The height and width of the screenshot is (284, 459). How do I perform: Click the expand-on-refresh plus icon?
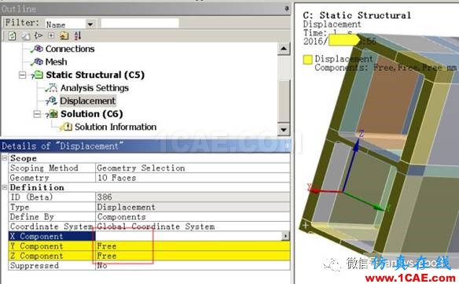[x=51, y=35]
